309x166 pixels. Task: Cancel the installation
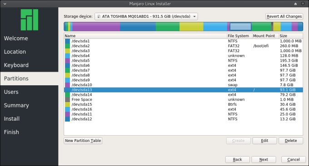[x=294, y=160]
